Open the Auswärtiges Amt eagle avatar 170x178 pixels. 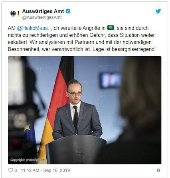(13, 14)
